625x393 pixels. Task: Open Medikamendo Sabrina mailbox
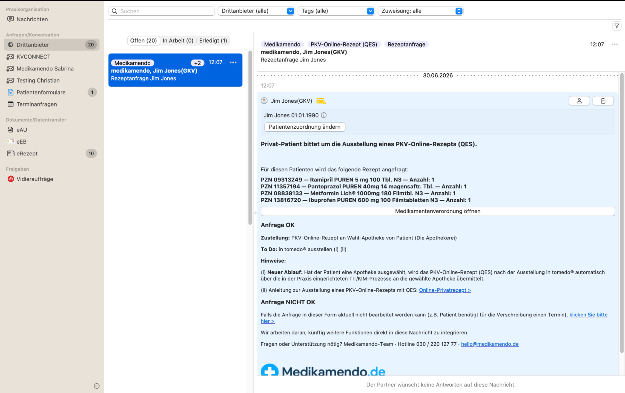pos(51,68)
